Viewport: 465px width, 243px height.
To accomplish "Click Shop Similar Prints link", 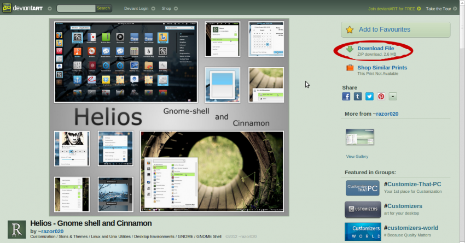I will (382, 68).
